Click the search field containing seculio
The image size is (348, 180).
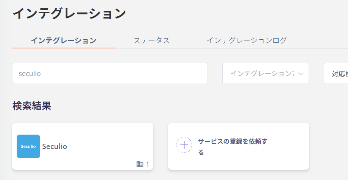pyautogui.click(x=110, y=73)
